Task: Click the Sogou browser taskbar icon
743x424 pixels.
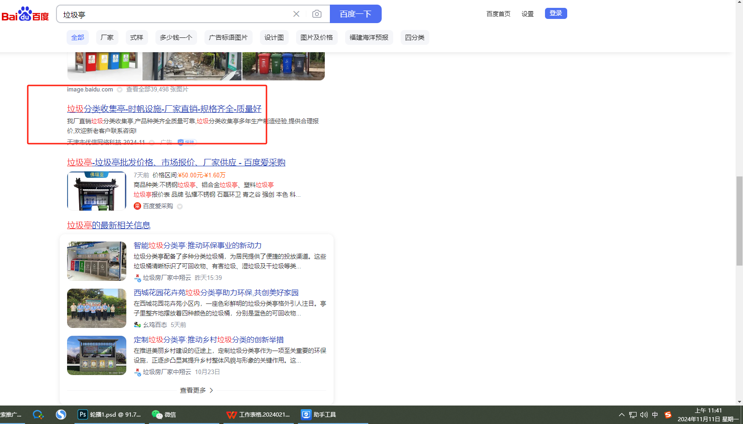Action: click(x=61, y=414)
